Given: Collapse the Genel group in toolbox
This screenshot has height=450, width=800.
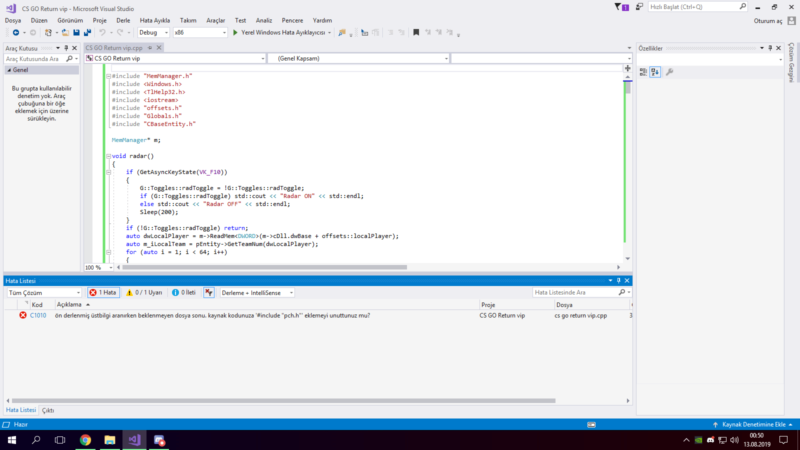Looking at the screenshot, I should pos(9,70).
